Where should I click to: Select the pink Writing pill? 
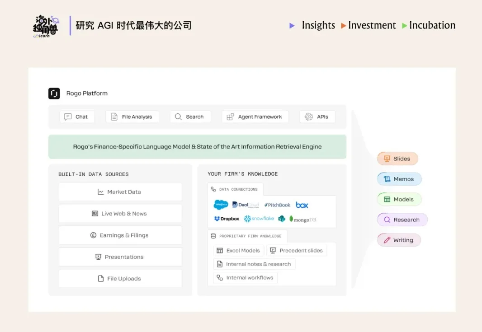click(399, 240)
